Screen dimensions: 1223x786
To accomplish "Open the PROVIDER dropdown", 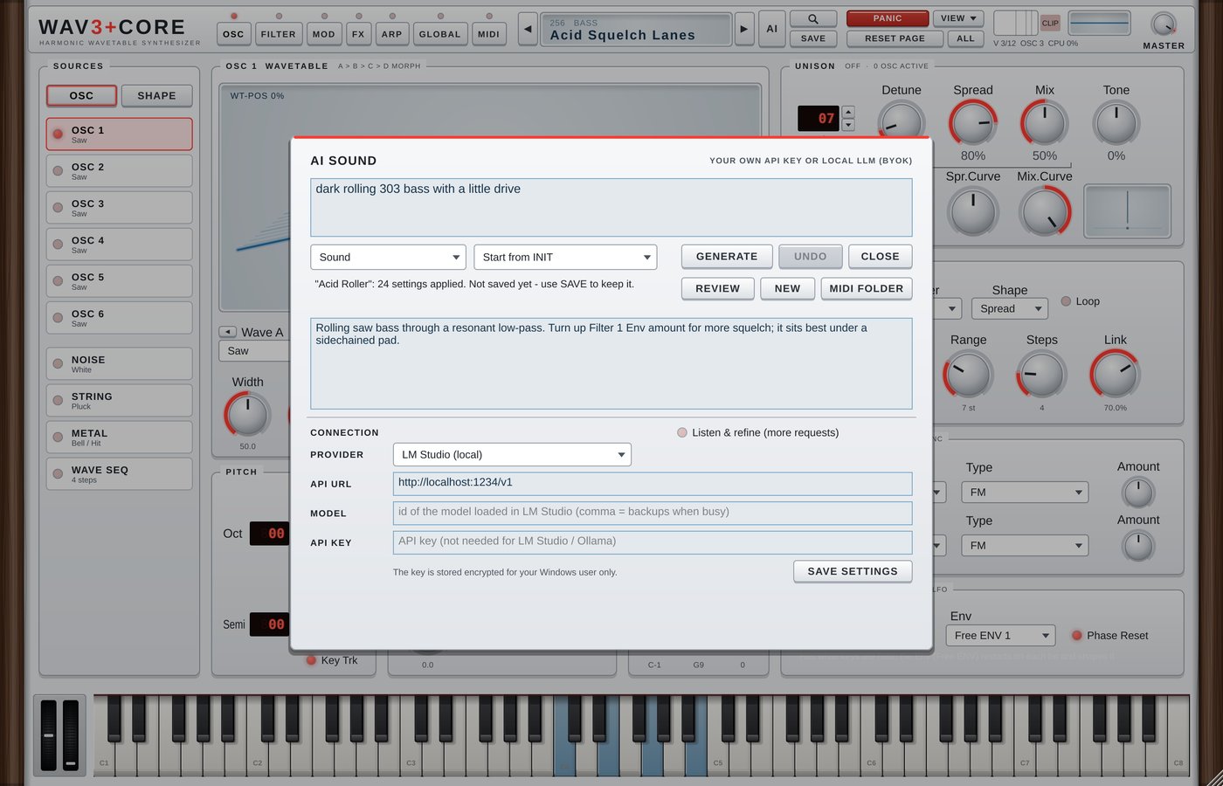I will 512,454.
